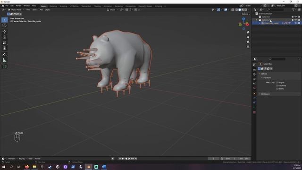
Task: Open the Tool properties tab
Action: click(x=254, y=65)
